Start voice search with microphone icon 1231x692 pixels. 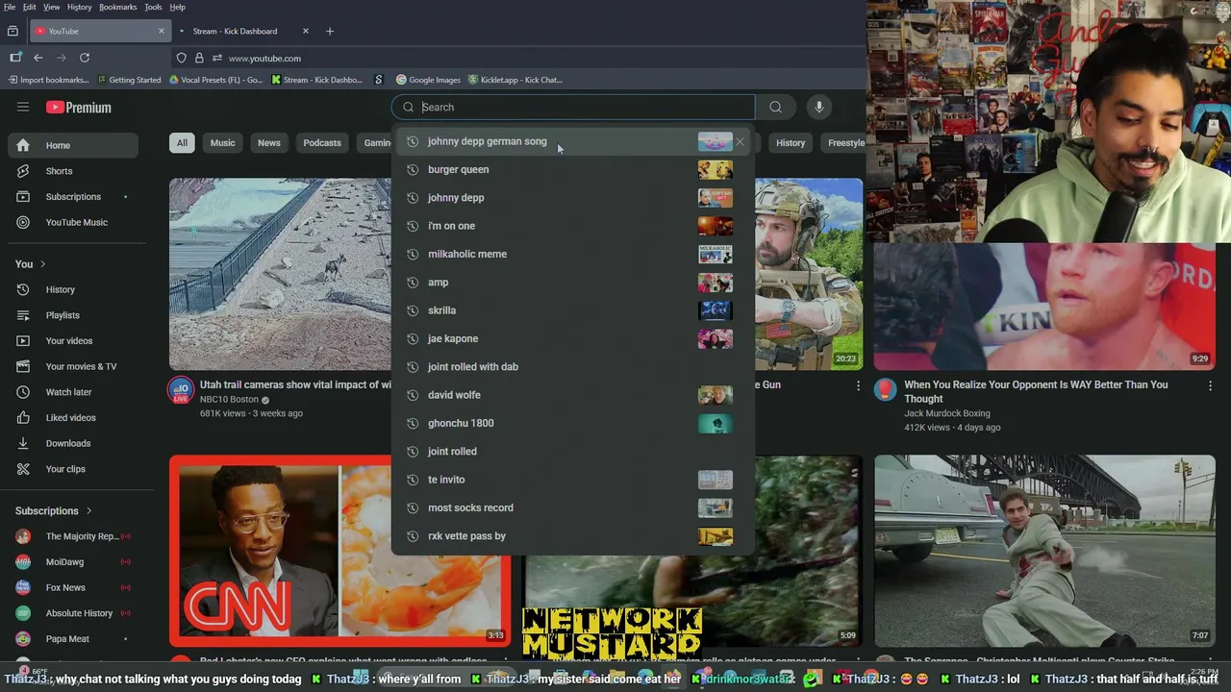(819, 107)
